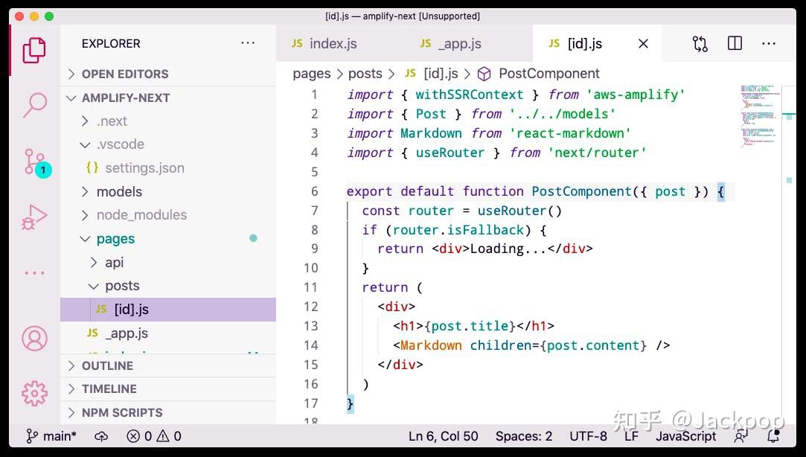Open the Manage gear icon
Image resolution: width=806 pixels, height=457 pixels.
[34, 393]
